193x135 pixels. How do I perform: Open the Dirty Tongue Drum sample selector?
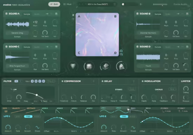pos(17,66)
